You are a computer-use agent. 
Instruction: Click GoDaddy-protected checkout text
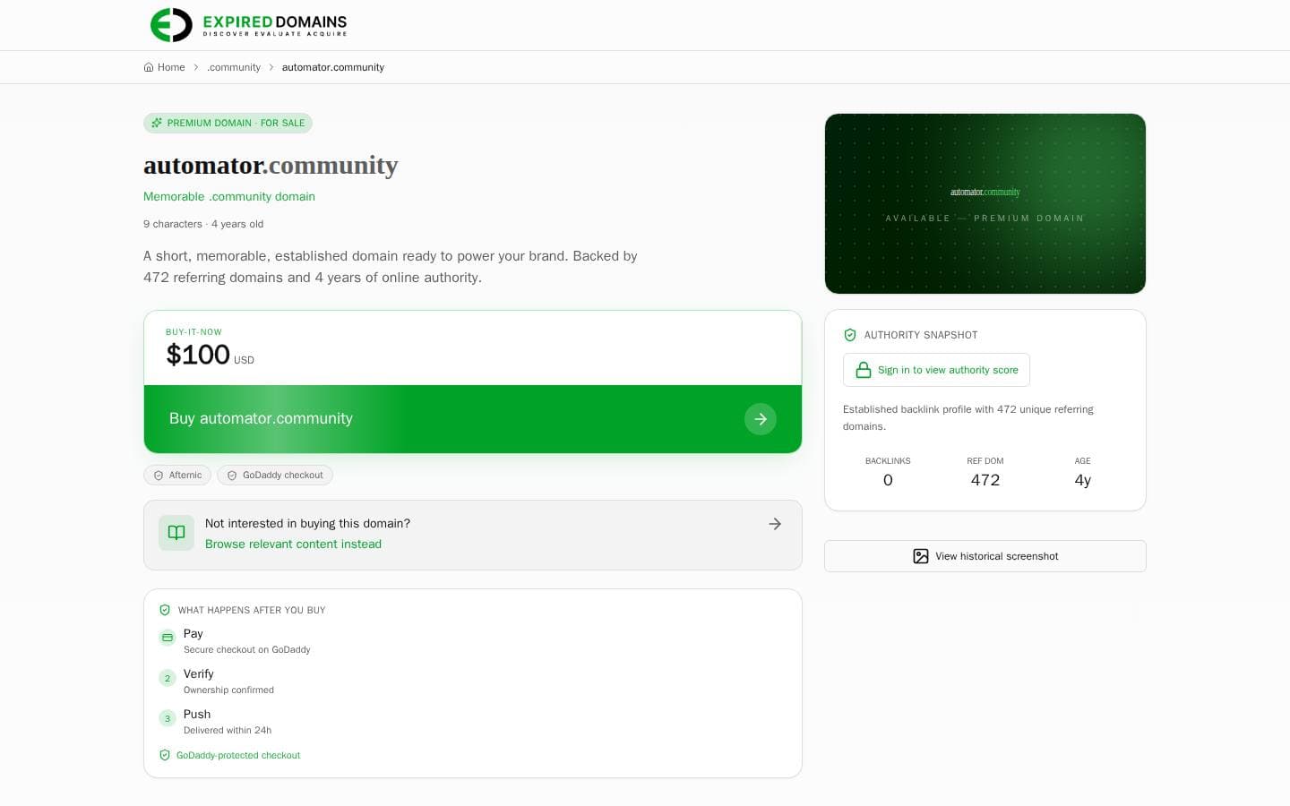(238, 756)
